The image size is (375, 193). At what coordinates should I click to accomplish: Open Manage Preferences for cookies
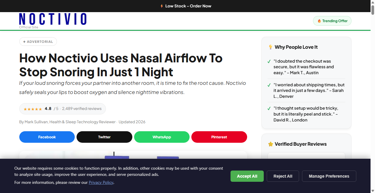pos(329,176)
